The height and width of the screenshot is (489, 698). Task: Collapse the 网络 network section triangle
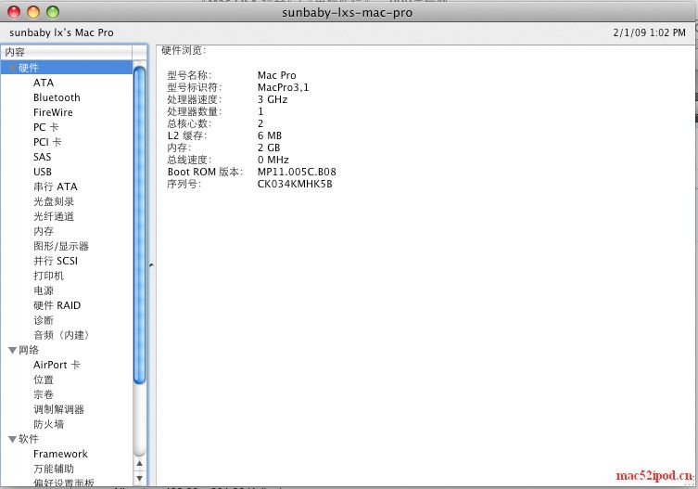click(x=12, y=351)
